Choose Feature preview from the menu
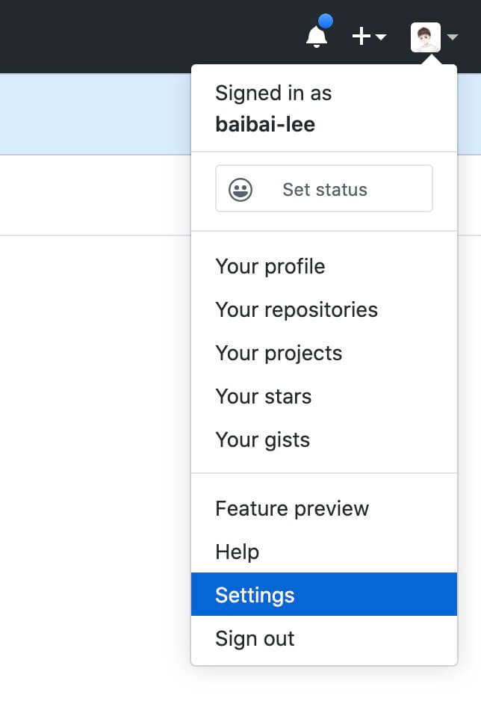The width and height of the screenshot is (481, 710). [x=292, y=508]
